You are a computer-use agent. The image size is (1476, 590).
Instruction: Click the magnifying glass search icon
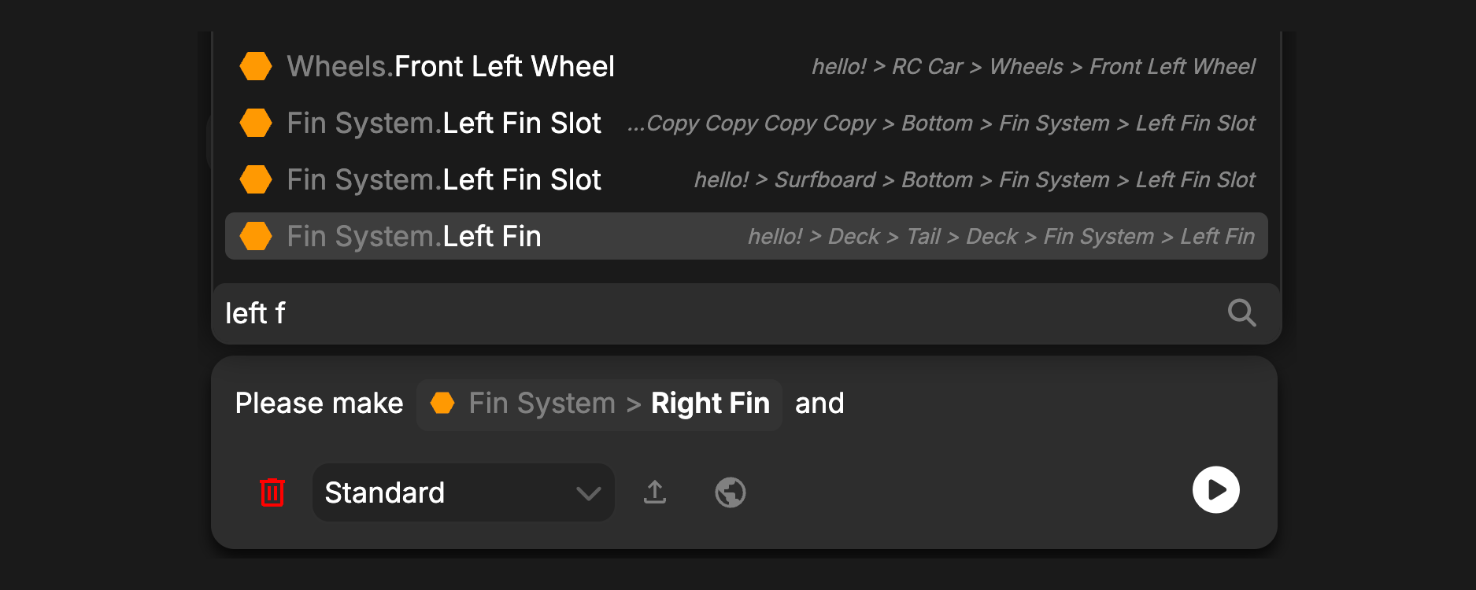click(x=1241, y=313)
